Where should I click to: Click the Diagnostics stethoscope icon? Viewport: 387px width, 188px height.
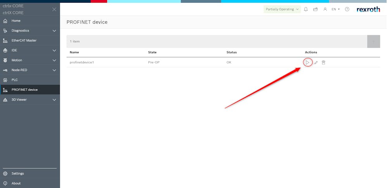pos(5,31)
